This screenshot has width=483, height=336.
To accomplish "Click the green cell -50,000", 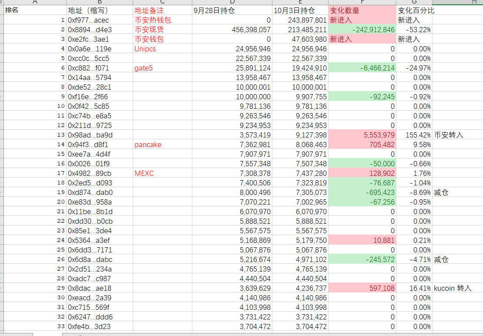I will click(362, 164).
